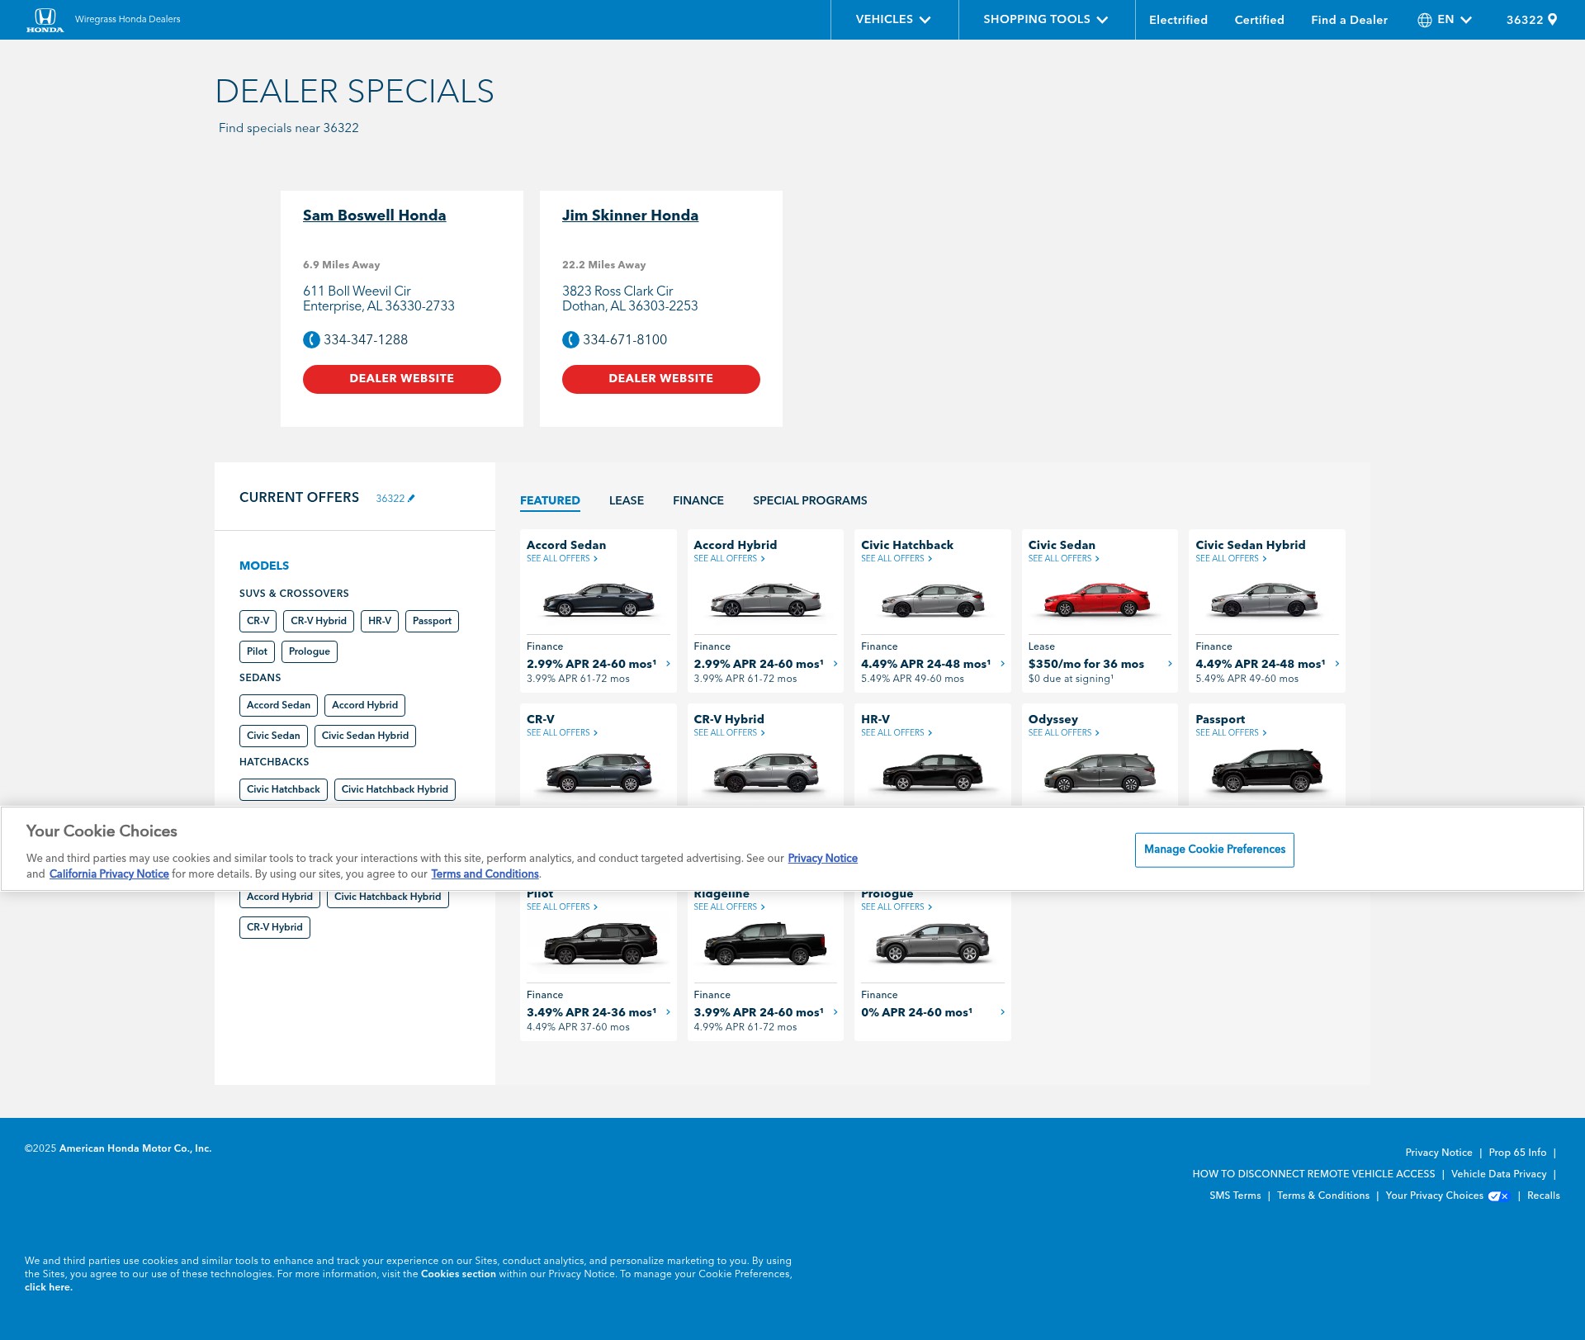Toggle the CR-V Hybrid filter under SUVs & Crossovers

point(319,622)
